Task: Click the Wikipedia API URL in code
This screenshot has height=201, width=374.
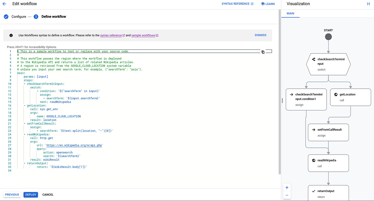Action: 74,145
